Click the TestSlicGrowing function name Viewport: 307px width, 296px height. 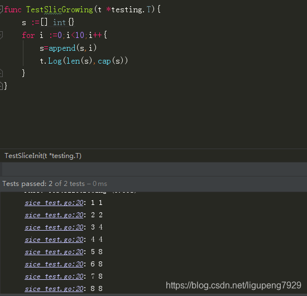pyautogui.click(x=60, y=9)
